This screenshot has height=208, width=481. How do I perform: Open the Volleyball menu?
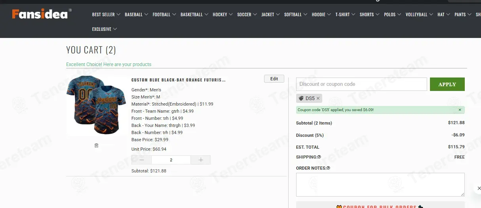point(419,15)
